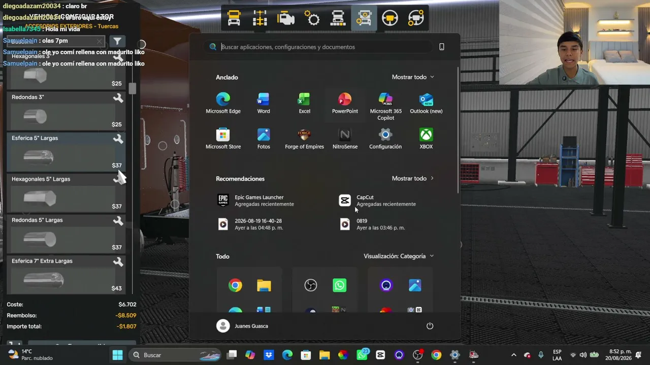Switch the ESP LAA input language
The height and width of the screenshot is (365, 650).
pos(557,355)
